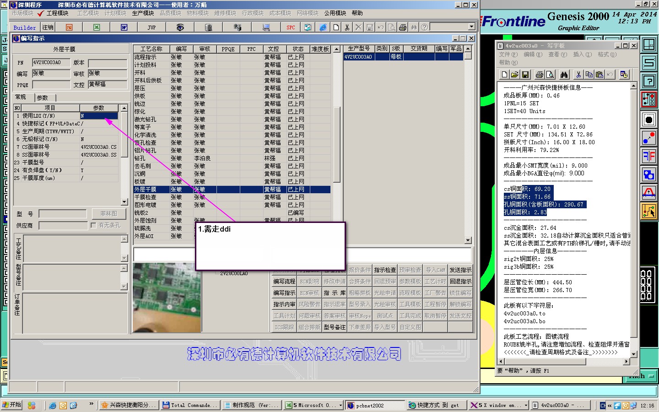Click the database cylinder icon in toolbar
The image size is (659, 412).
[208, 27]
